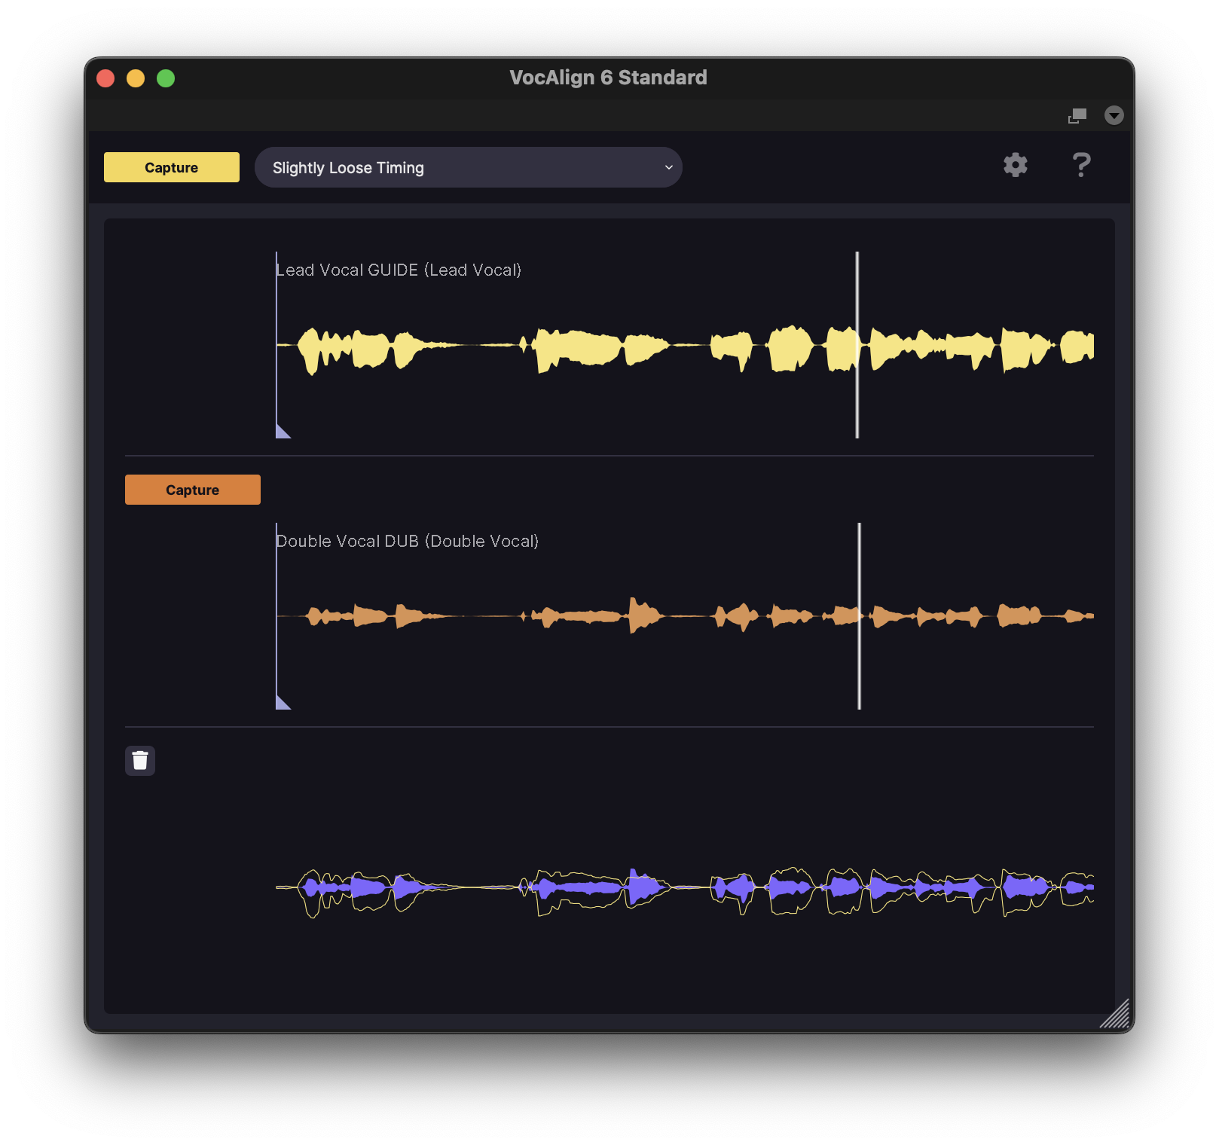Open the settings gear icon
This screenshot has width=1219, height=1145.
1016,165
